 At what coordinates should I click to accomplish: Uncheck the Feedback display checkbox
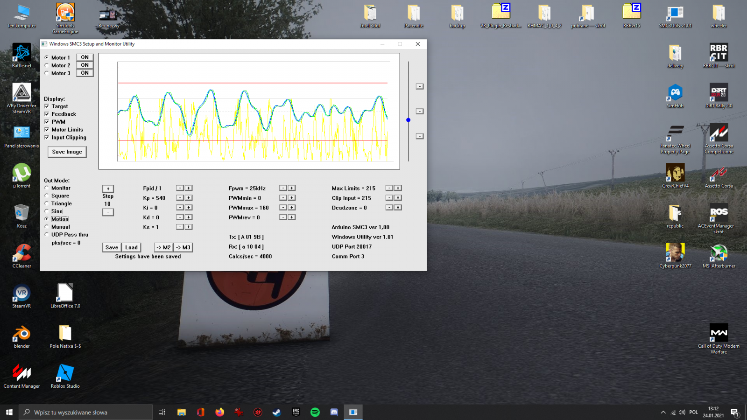[x=47, y=114]
